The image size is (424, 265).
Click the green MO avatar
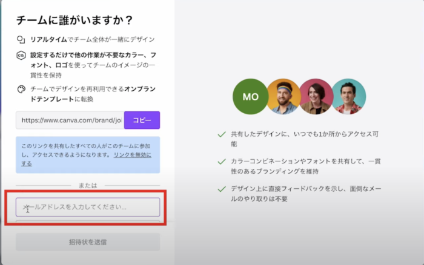click(250, 96)
